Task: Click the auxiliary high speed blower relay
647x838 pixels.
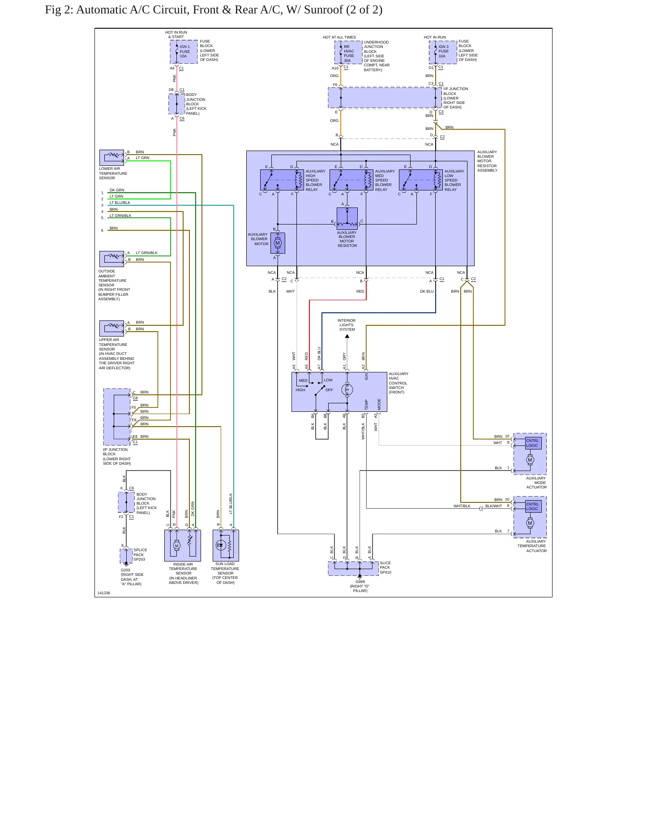Action: pyautogui.click(x=282, y=180)
